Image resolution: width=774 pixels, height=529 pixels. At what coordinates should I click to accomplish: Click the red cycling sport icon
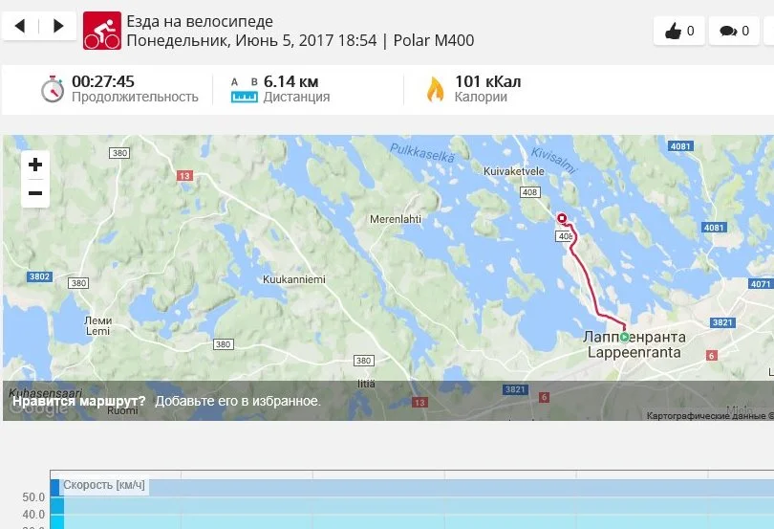coord(101,31)
